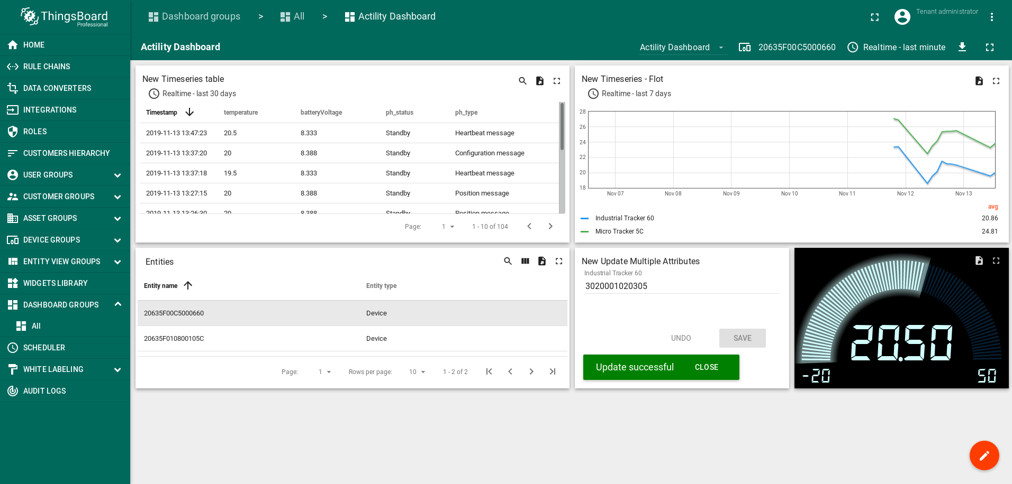Expand dashboard to fullscreen

990,47
